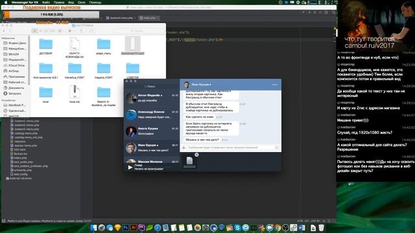Viewport: 415px width, 233px height.
Task: Click Finder edit tags button
Action: point(91,31)
